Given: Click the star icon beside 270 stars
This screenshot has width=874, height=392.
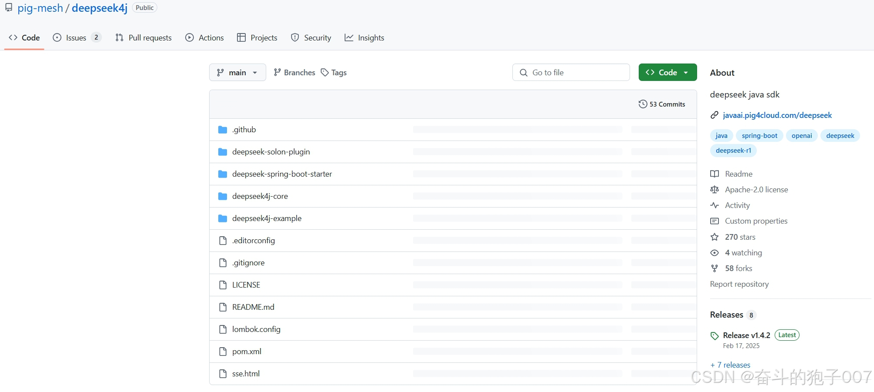Looking at the screenshot, I should point(715,237).
